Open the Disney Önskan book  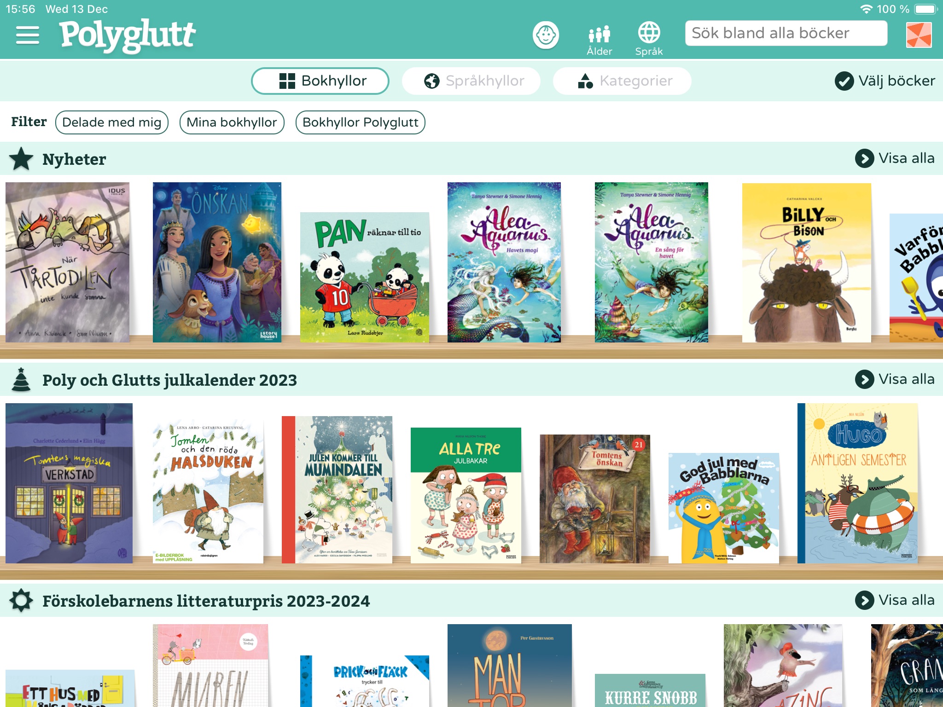pyautogui.click(x=217, y=262)
